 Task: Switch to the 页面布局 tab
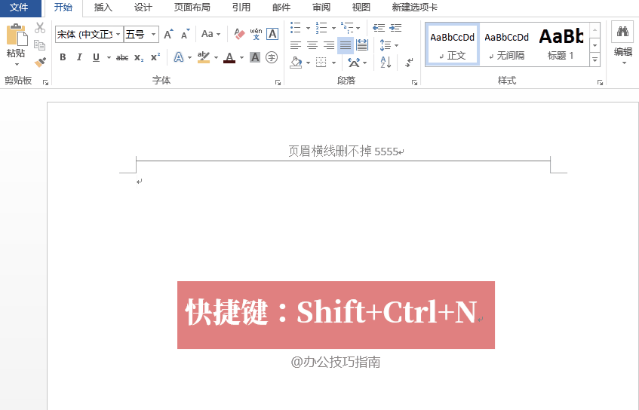(x=192, y=8)
